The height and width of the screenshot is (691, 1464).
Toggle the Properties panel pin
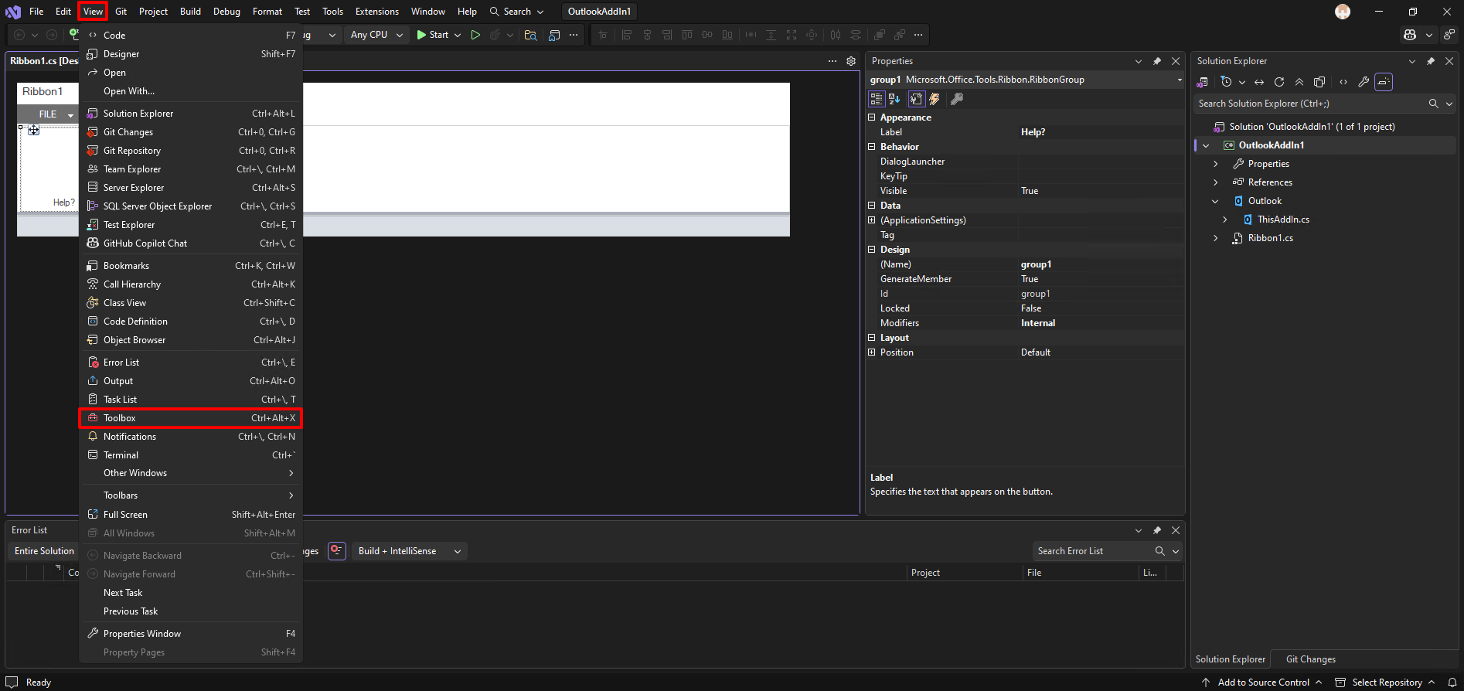pyautogui.click(x=1157, y=61)
